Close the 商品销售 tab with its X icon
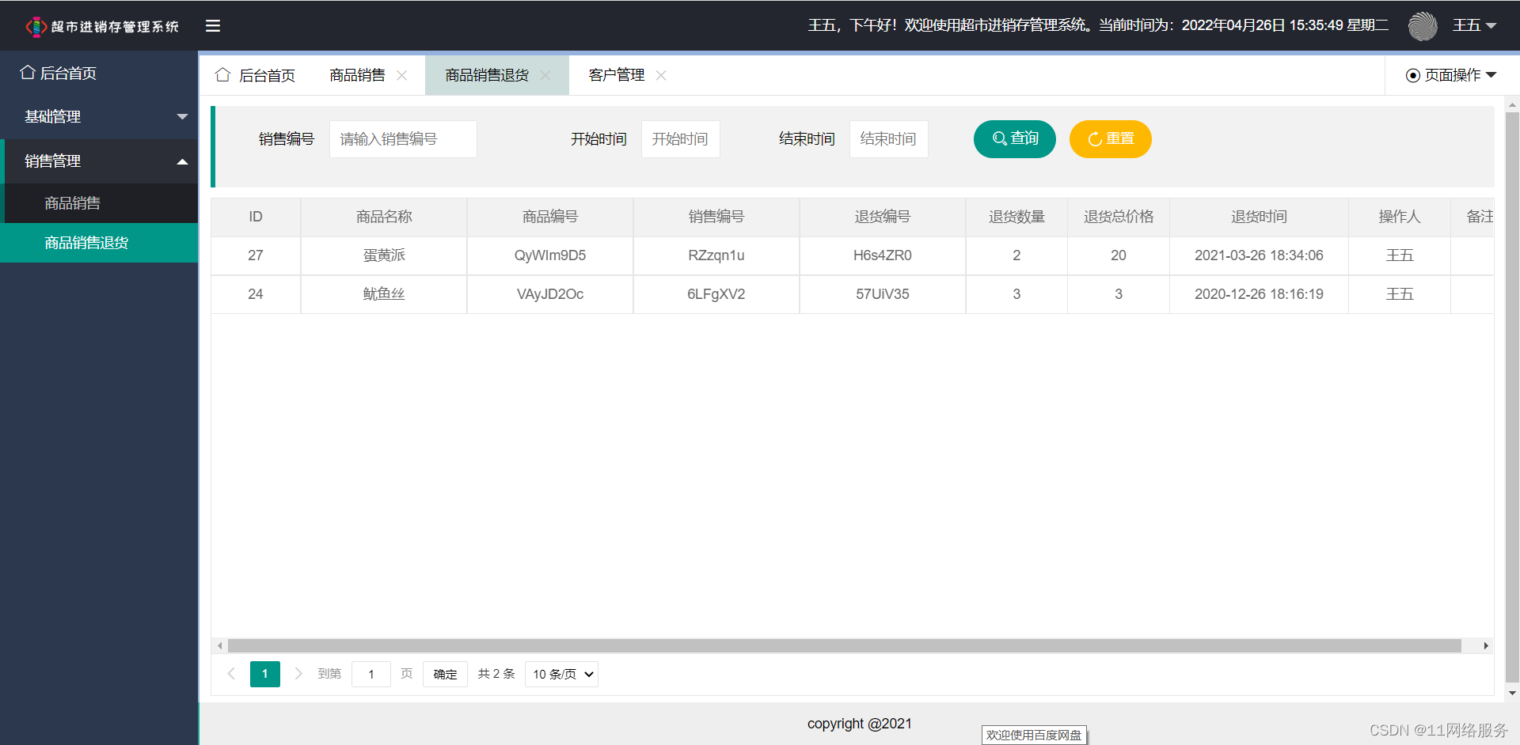Screen dimensions: 1520x745 [x=402, y=75]
